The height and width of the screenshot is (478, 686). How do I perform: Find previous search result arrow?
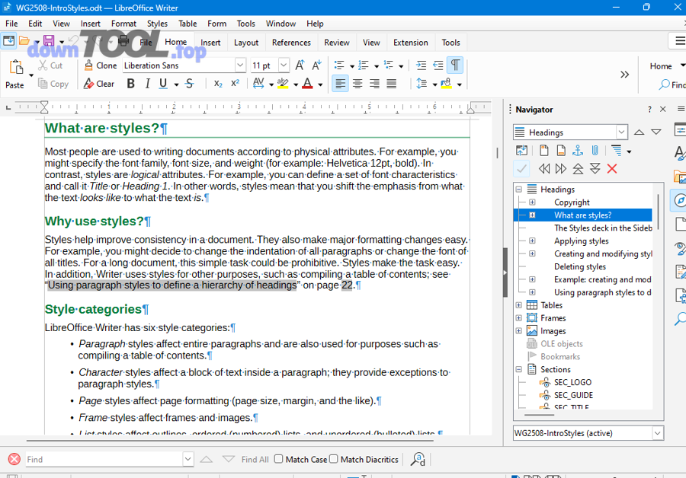[207, 459]
